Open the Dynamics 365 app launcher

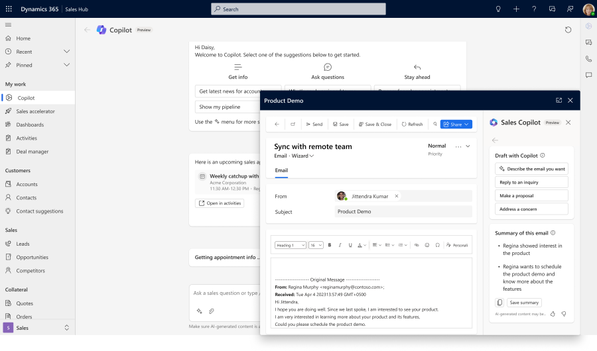(x=9, y=9)
